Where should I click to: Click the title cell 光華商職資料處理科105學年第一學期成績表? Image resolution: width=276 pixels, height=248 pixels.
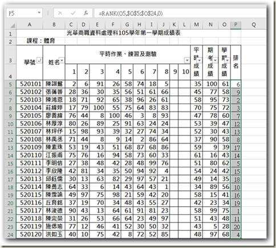123,33
